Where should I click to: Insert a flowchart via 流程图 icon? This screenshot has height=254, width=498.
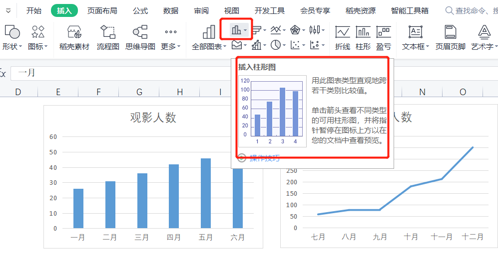(x=108, y=32)
